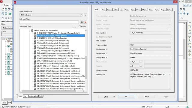Viewport: 192px width, 108px height.
Task: Click the Cancel button
Action: point(146,97)
